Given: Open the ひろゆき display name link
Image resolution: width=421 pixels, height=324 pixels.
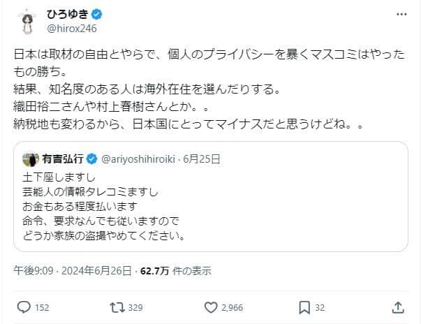Looking at the screenshot, I should pos(68,13).
